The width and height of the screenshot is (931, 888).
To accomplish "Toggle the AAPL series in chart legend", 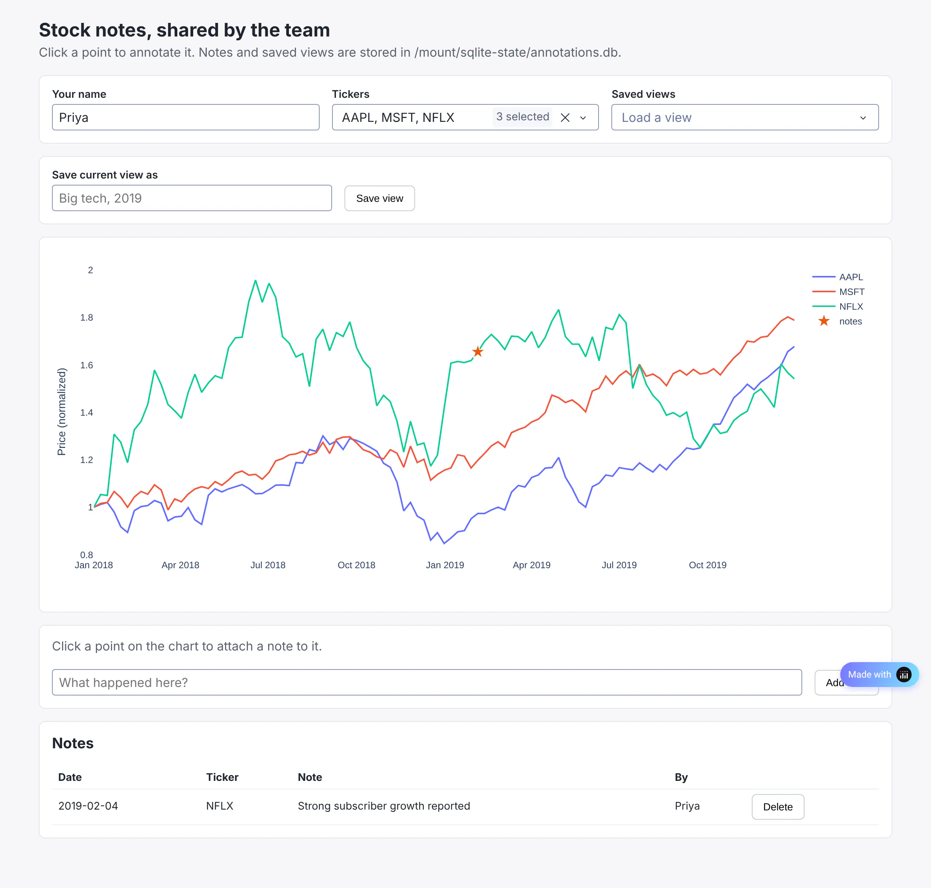I will point(838,277).
